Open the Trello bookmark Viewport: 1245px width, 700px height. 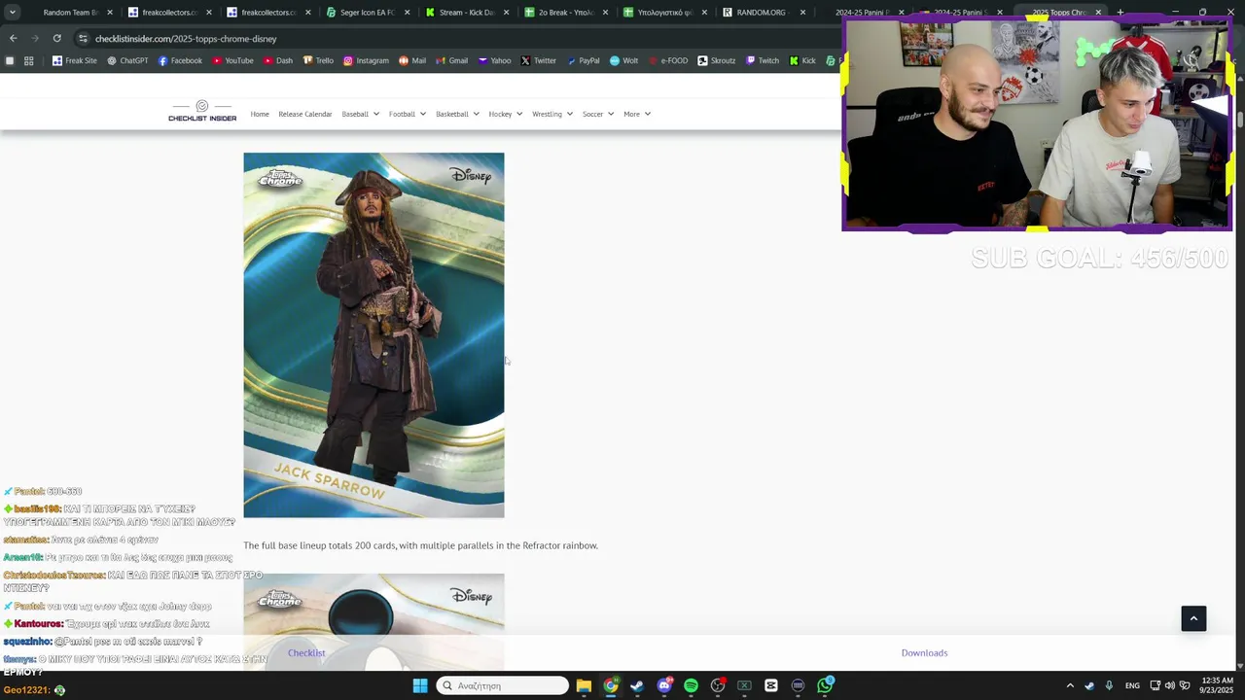pos(318,60)
